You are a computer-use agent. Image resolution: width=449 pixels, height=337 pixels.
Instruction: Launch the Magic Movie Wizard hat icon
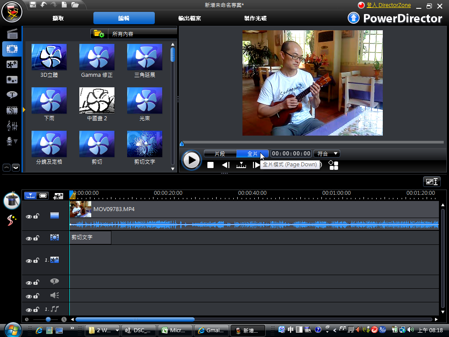point(12,201)
